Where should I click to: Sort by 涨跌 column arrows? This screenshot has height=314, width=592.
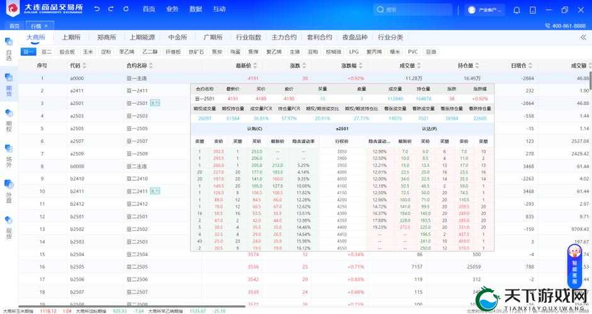304,65
